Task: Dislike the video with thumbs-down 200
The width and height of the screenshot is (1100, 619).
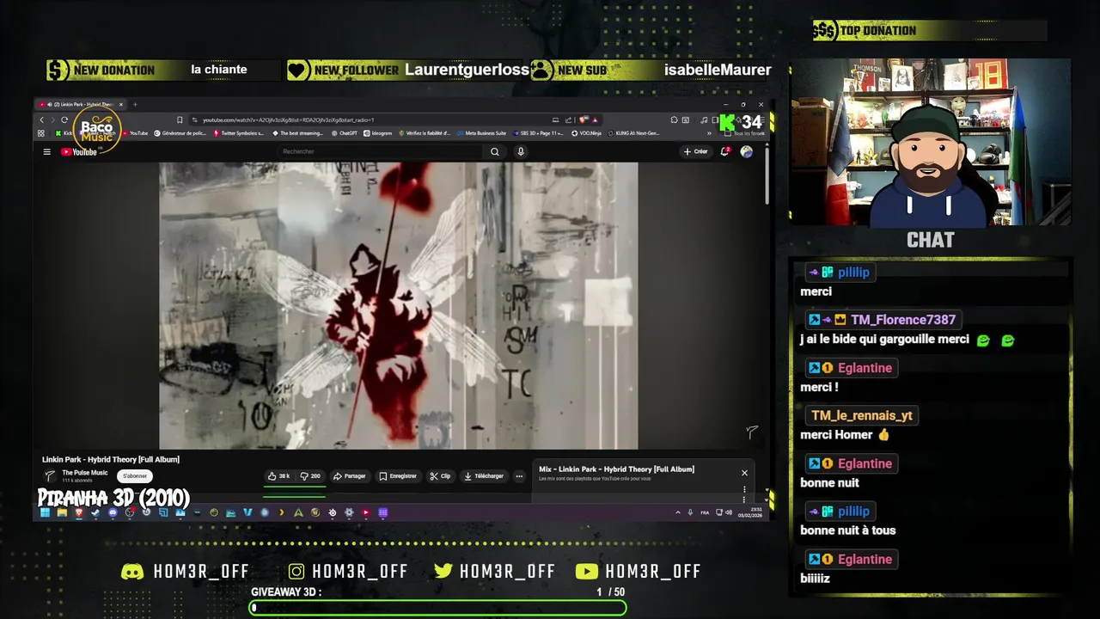Action: coord(310,475)
